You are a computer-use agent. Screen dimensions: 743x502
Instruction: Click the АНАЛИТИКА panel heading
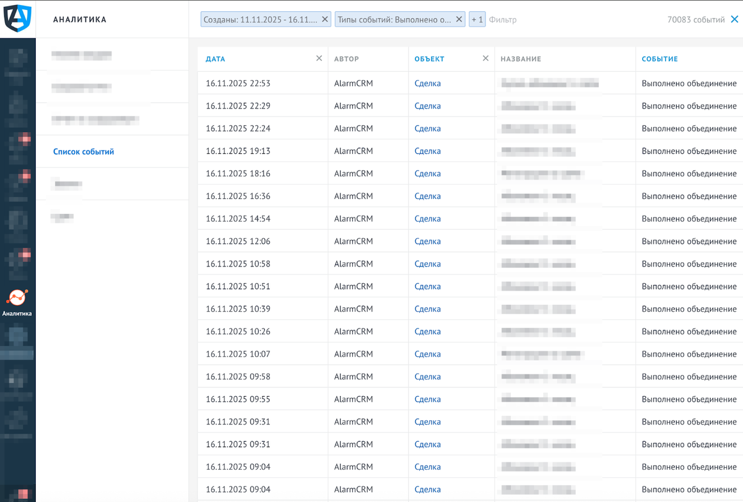[80, 20]
